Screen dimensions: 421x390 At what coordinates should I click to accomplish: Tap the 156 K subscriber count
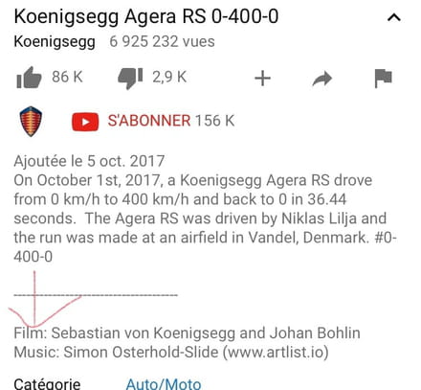coord(215,121)
